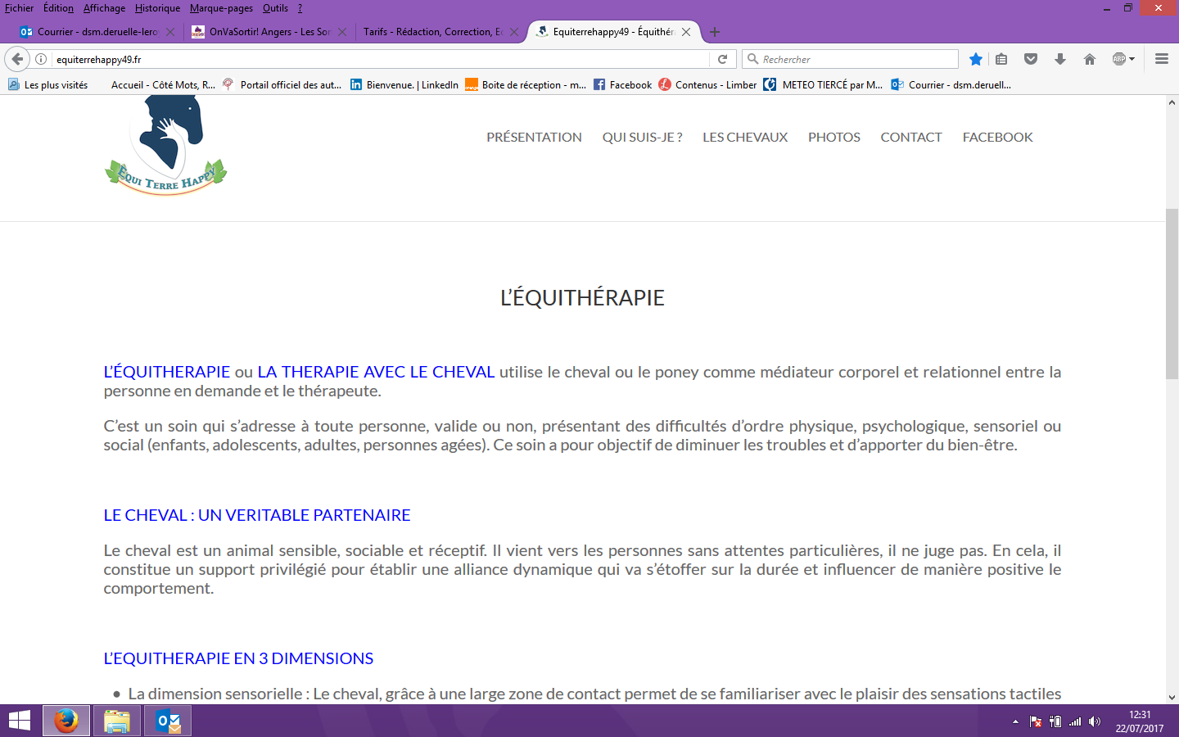
Task: Expand the Adblock Plus dropdown arrow
Action: coord(1132,59)
